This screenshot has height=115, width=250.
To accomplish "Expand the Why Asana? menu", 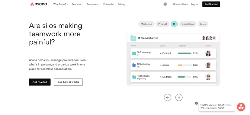I will pos(61,4).
